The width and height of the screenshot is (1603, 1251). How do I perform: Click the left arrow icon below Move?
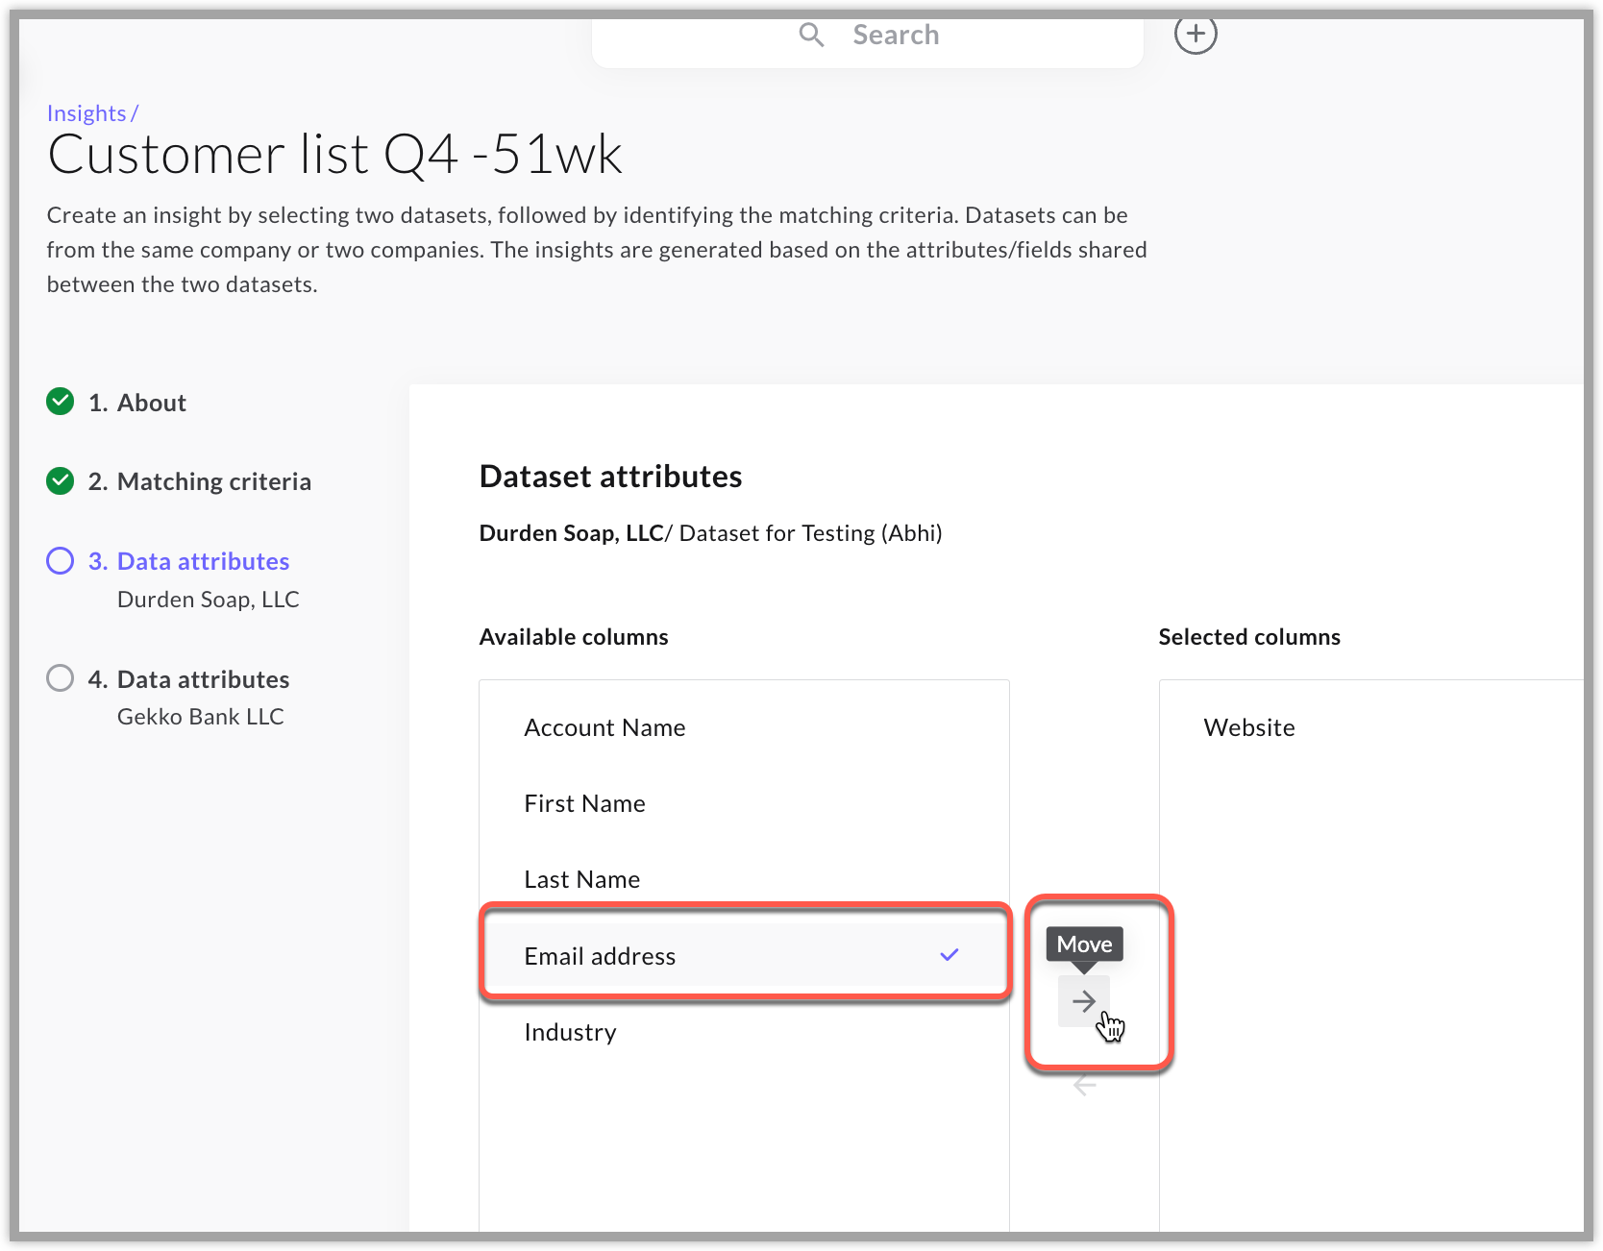[x=1084, y=1084]
